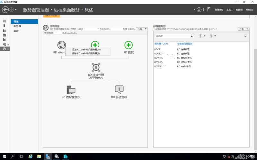Open the Windows Start button
257x160 pixels.
pyautogui.click(x=4, y=156)
